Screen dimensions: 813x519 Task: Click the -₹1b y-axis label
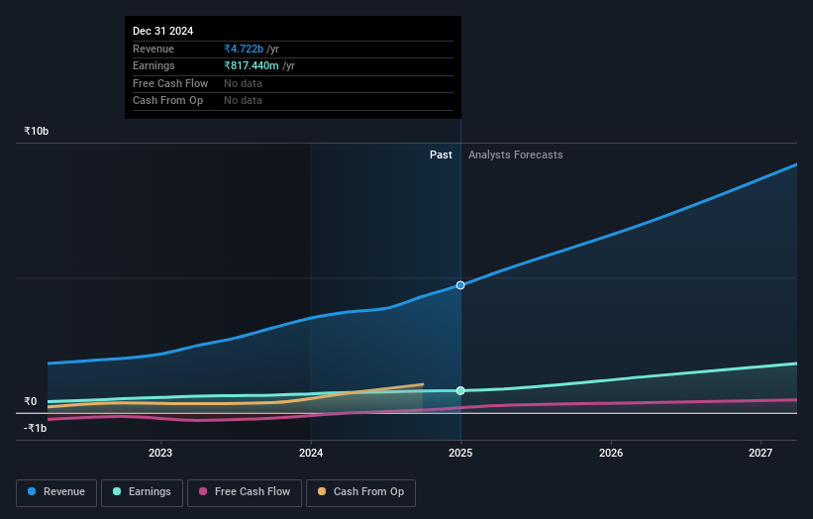[x=36, y=428]
